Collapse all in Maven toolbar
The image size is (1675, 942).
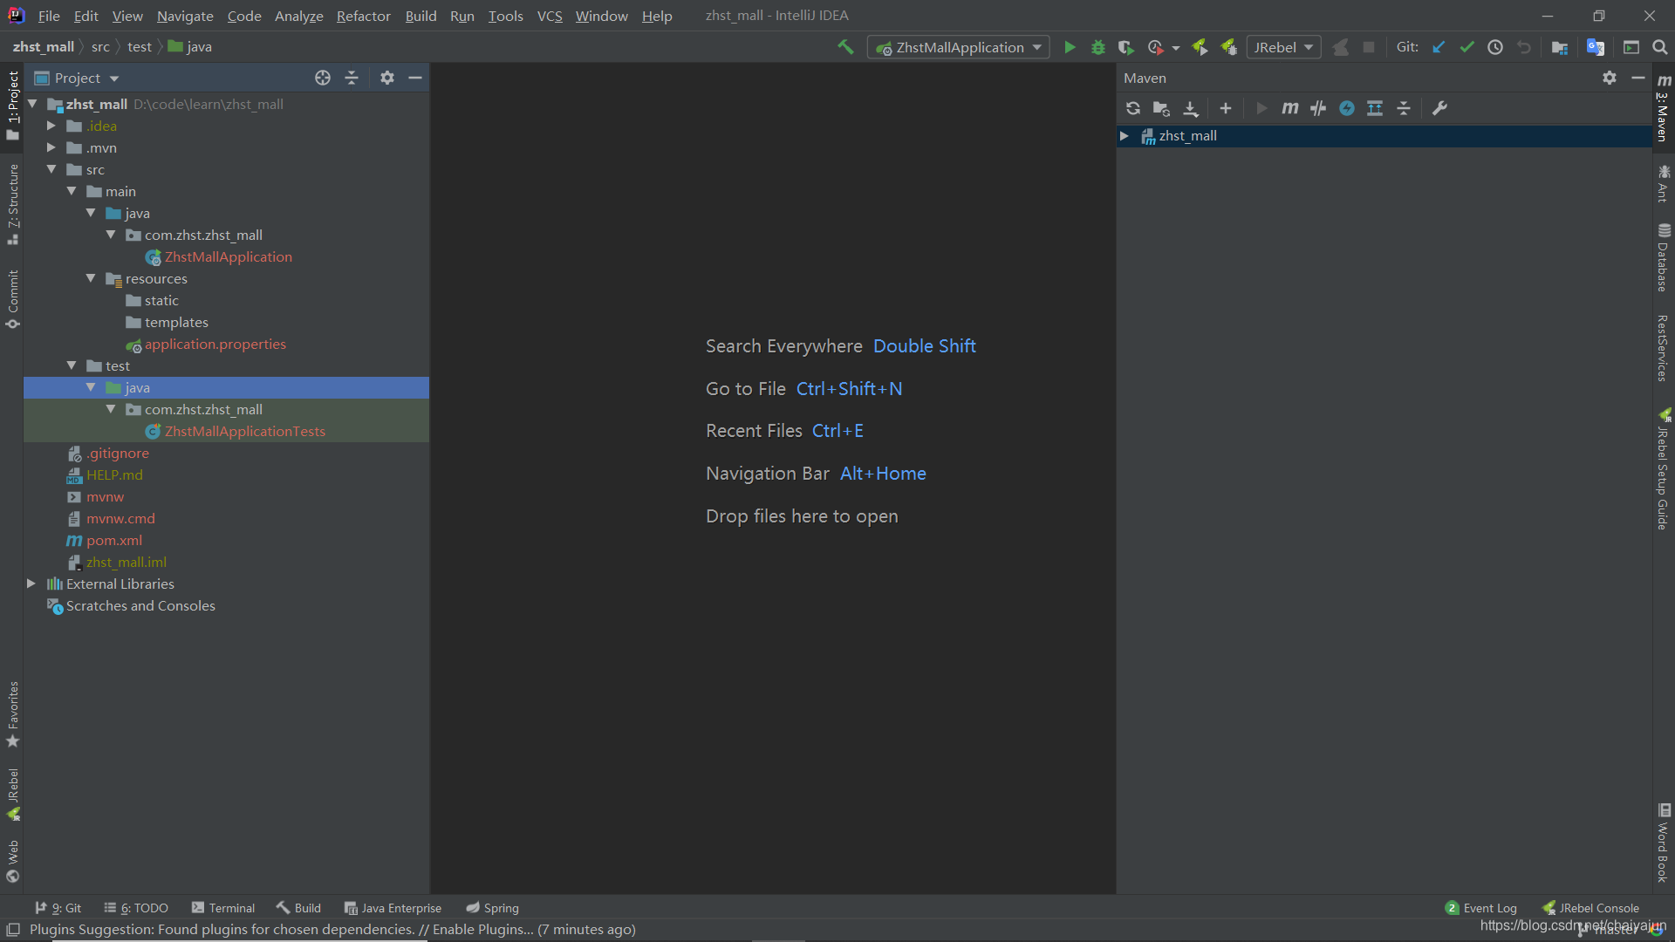1404,108
